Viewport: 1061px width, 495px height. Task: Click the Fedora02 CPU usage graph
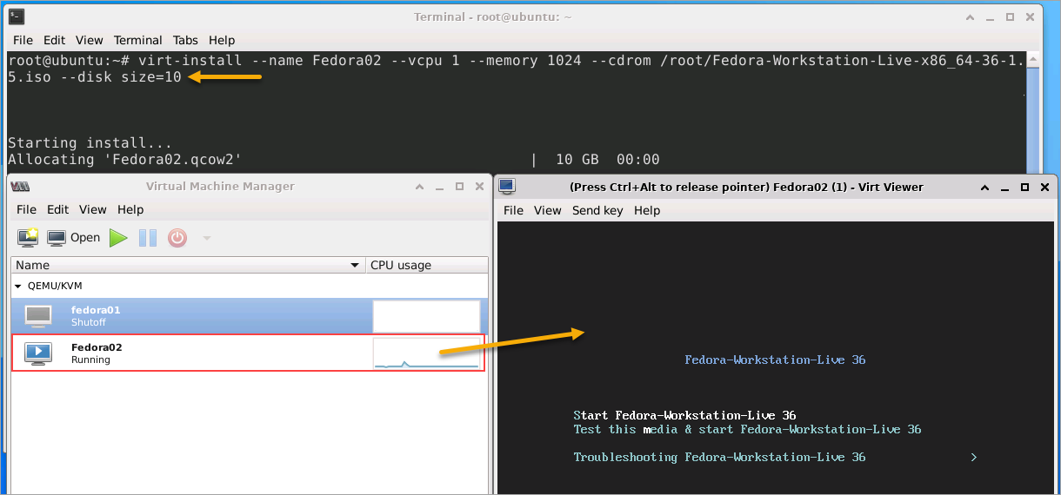[426, 353]
